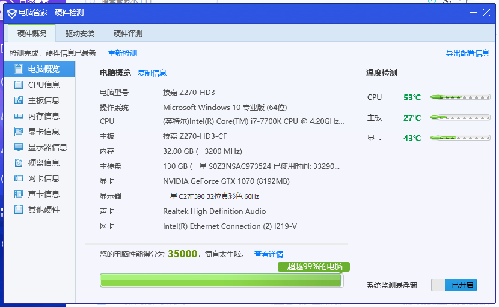Screen dimensions: 499x307
Task: Open the 声卡信息 sidebar entry
Action: coord(40,194)
